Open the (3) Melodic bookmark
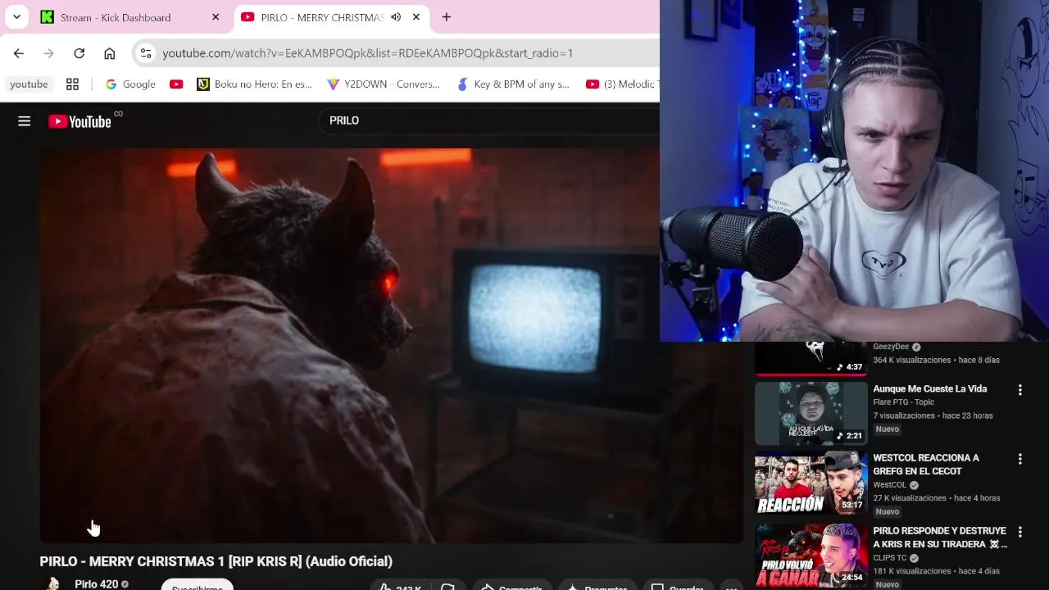Image resolution: width=1049 pixels, height=590 pixels. click(x=621, y=84)
